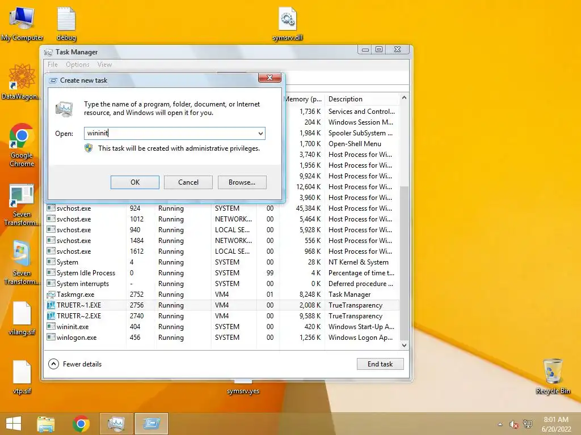Confirm new task with OK
Screen dimensions: 581x435
coord(135,182)
